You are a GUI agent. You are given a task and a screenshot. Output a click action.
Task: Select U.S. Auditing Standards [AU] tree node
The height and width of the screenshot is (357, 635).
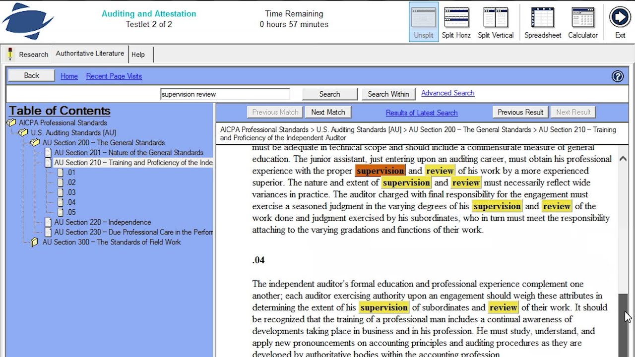(73, 133)
